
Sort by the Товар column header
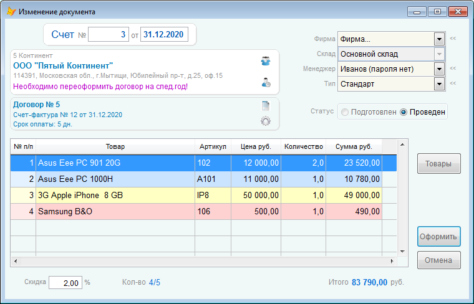click(115, 147)
